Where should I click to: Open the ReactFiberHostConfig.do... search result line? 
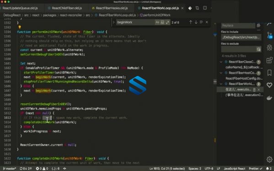click(x=244, y=79)
